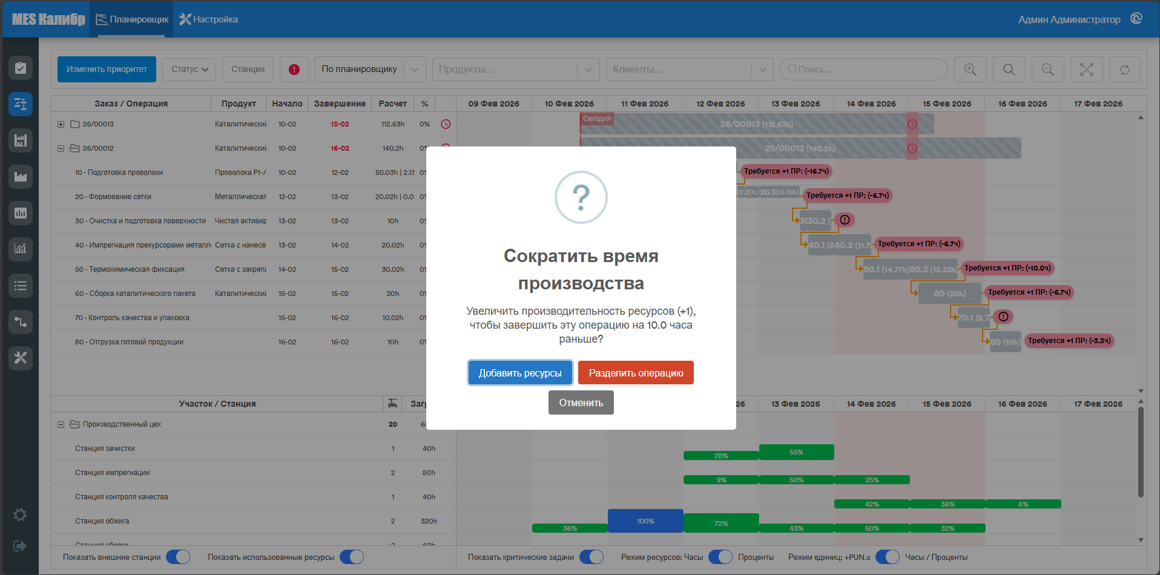Toggle Режим ресурсов Часы/Проценты switch

[720, 557]
